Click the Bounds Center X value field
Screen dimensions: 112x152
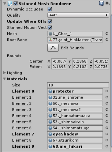59,61
